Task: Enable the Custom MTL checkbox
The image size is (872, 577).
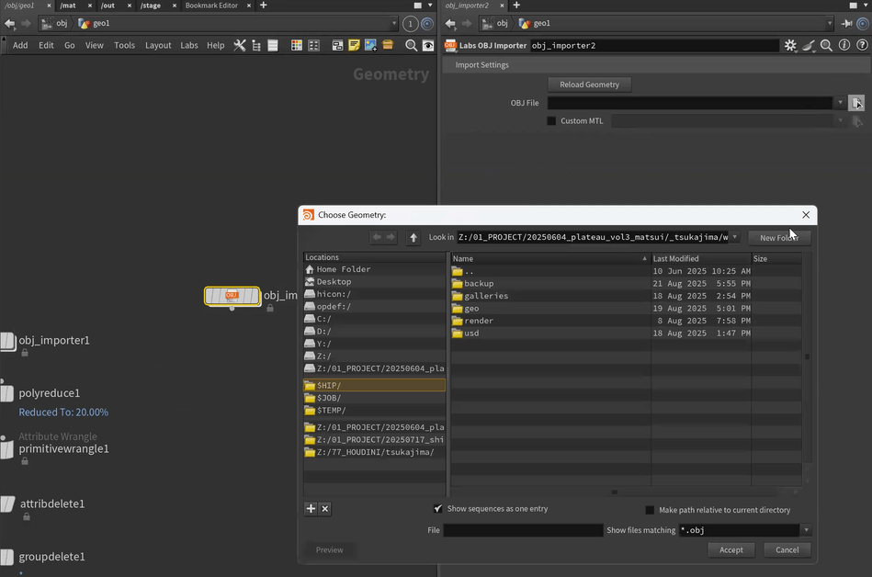Action: [551, 121]
